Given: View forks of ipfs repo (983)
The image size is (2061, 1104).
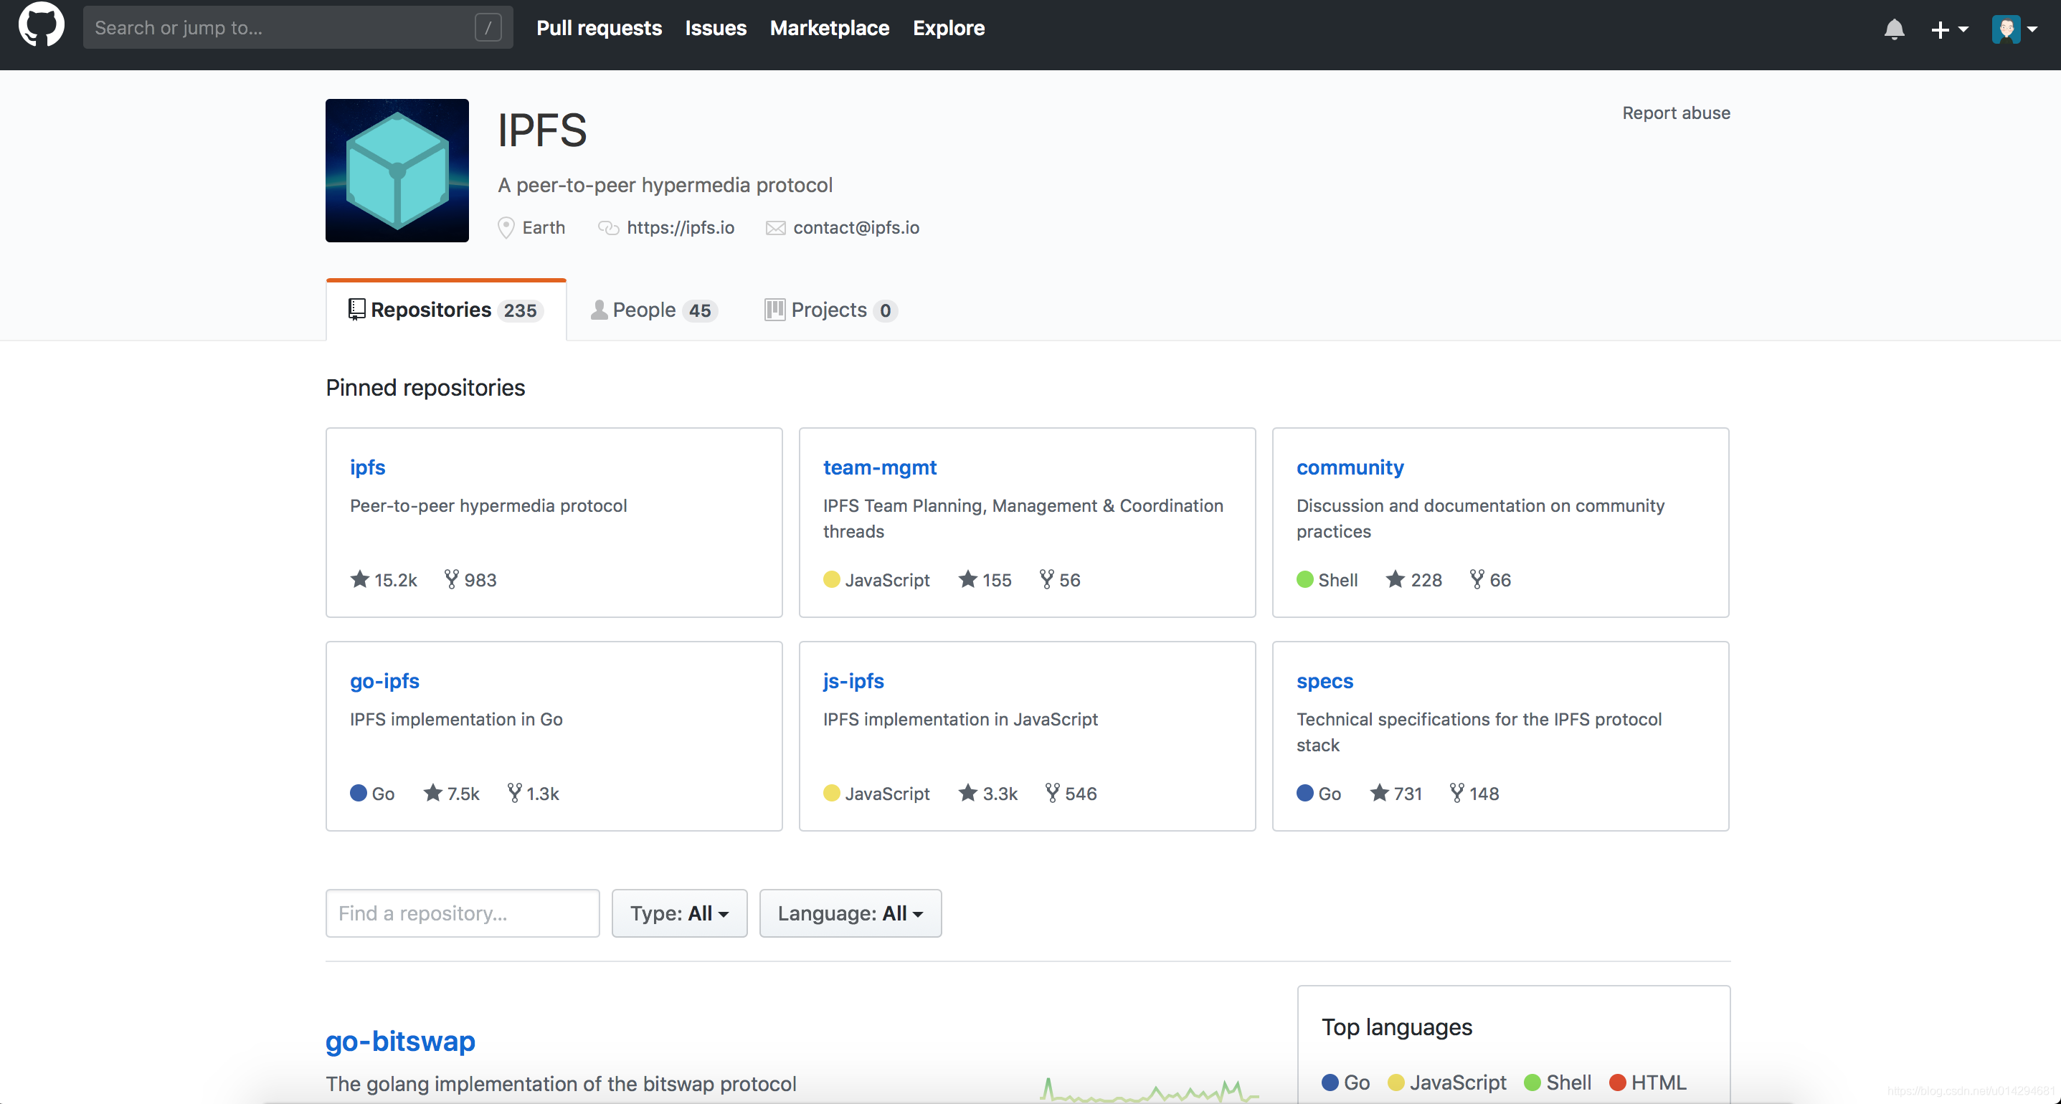Looking at the screenshot, I should 470,580.
